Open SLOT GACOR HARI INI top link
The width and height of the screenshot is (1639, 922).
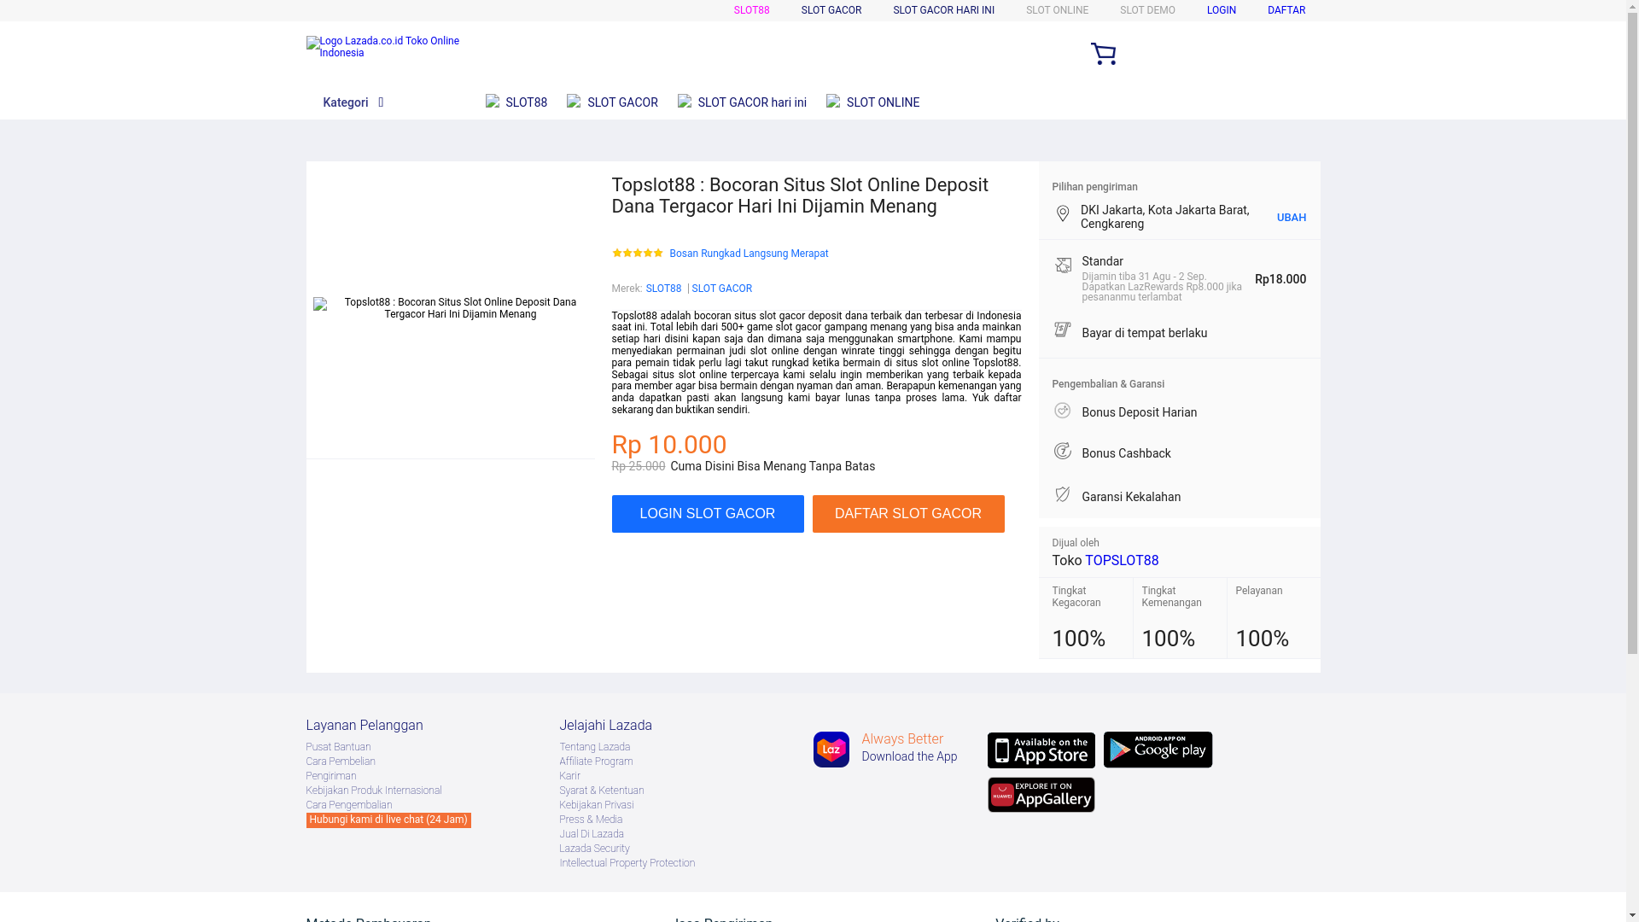[943, 10]
